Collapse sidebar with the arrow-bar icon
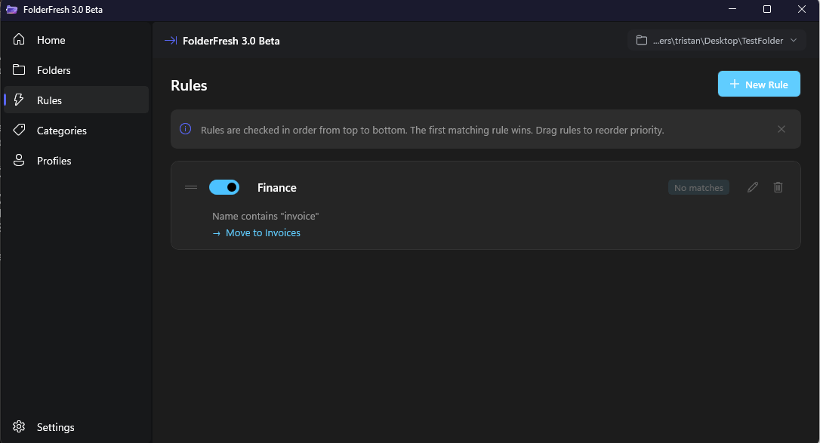Screen dimensions: 820x443 point(171,40)
